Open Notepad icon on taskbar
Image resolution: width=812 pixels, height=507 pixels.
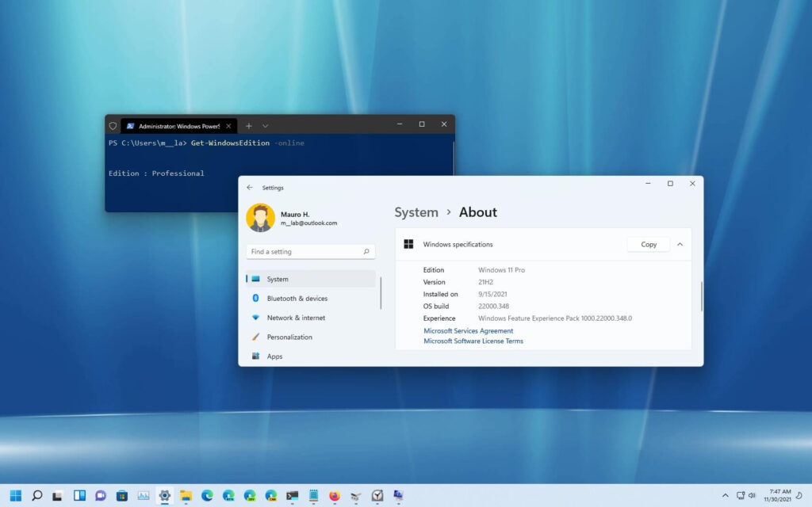[x=313, y=496]
